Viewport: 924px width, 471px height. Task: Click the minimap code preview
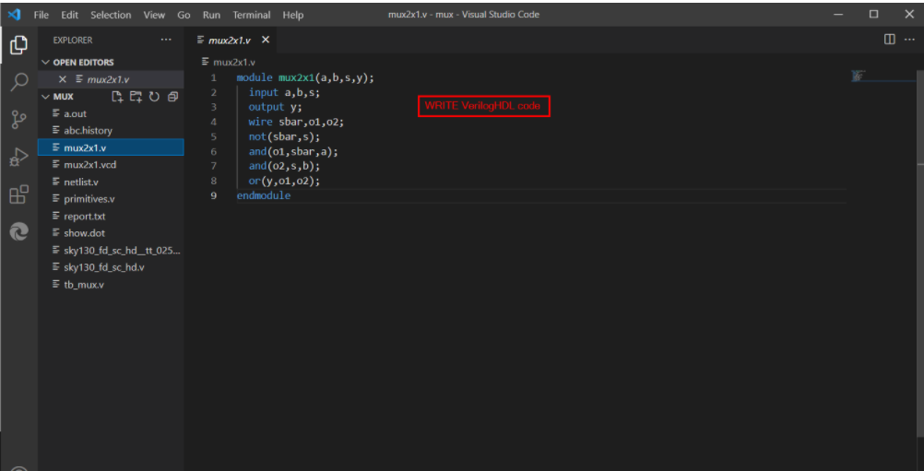(858, 76)
